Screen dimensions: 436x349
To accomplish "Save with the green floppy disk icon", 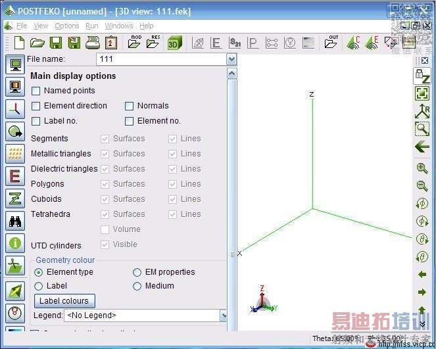I will coord(56,43).
